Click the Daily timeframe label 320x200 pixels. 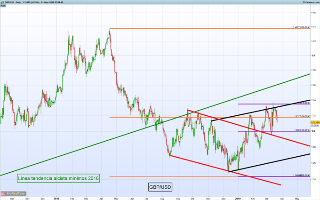18,2
